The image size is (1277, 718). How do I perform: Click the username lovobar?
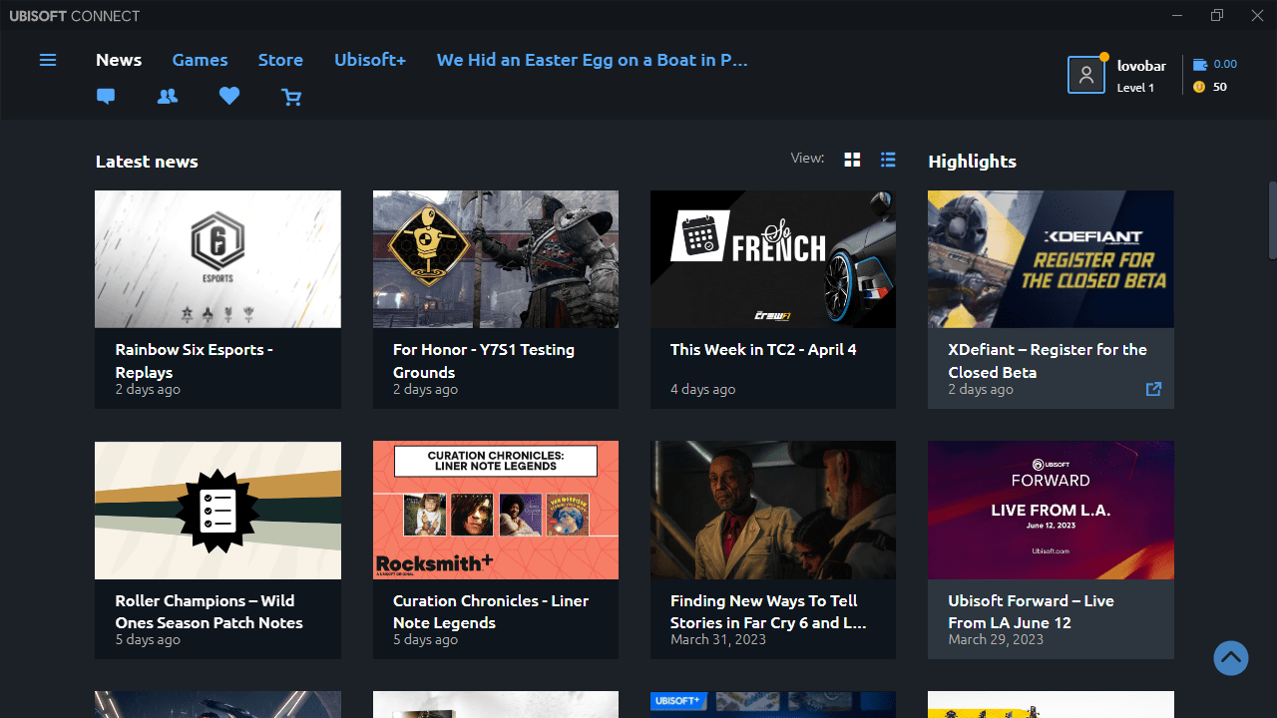1141,66
